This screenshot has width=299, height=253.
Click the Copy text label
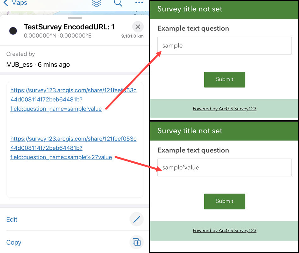(14, 242)
